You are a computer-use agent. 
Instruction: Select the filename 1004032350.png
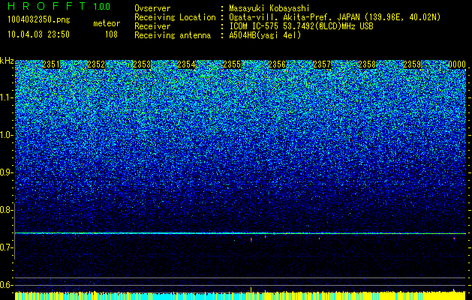(39, 20)
